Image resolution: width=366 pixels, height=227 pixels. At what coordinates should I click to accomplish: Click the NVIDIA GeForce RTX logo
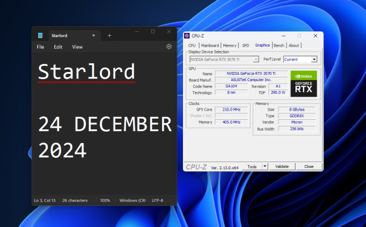(303, 83)
